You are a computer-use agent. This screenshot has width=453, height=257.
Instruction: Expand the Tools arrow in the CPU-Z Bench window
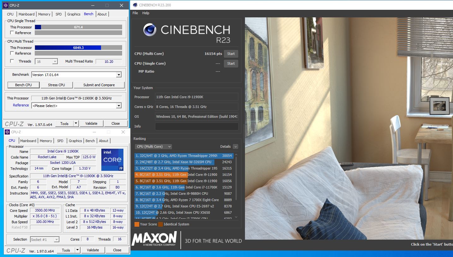click(76, 123)
